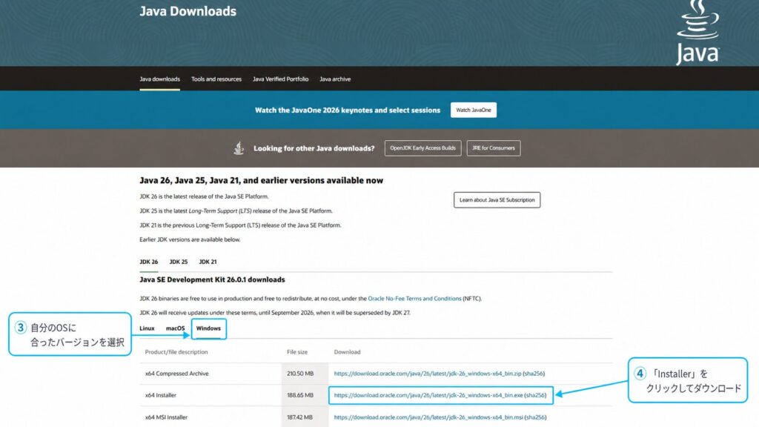Download the jdk-26_windows-x64_bin.msi link
The height and width of the screenshot is (427, 759).
428,417
